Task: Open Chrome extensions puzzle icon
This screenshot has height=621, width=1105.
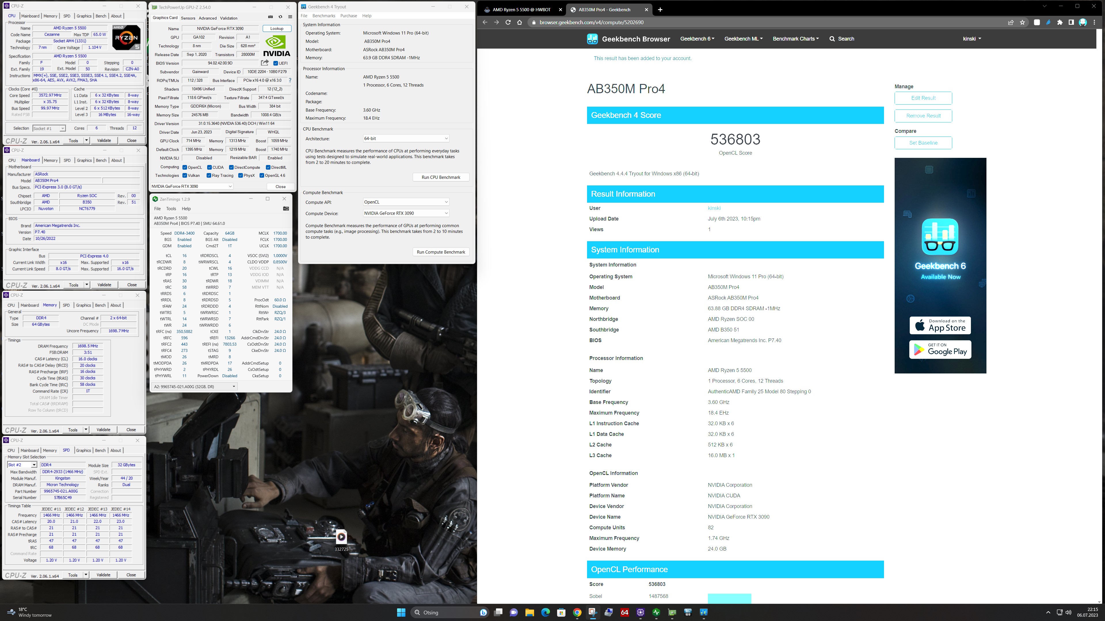Action: click(x=1060, y=22)
